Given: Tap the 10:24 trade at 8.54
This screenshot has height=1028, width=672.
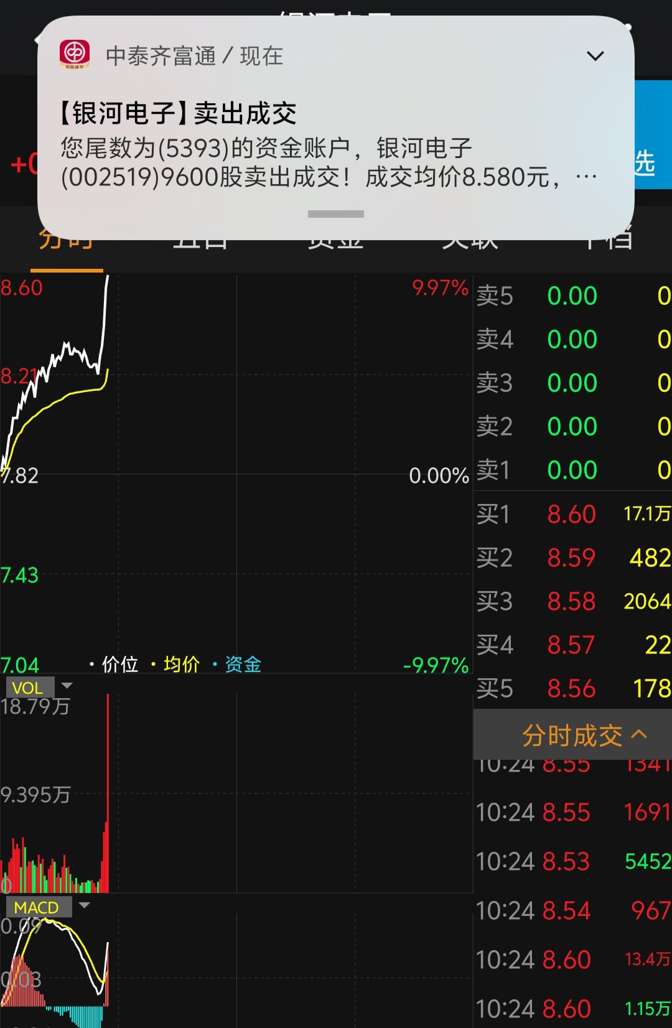Looking at the screenshot, I should click(x=573, y=910).
